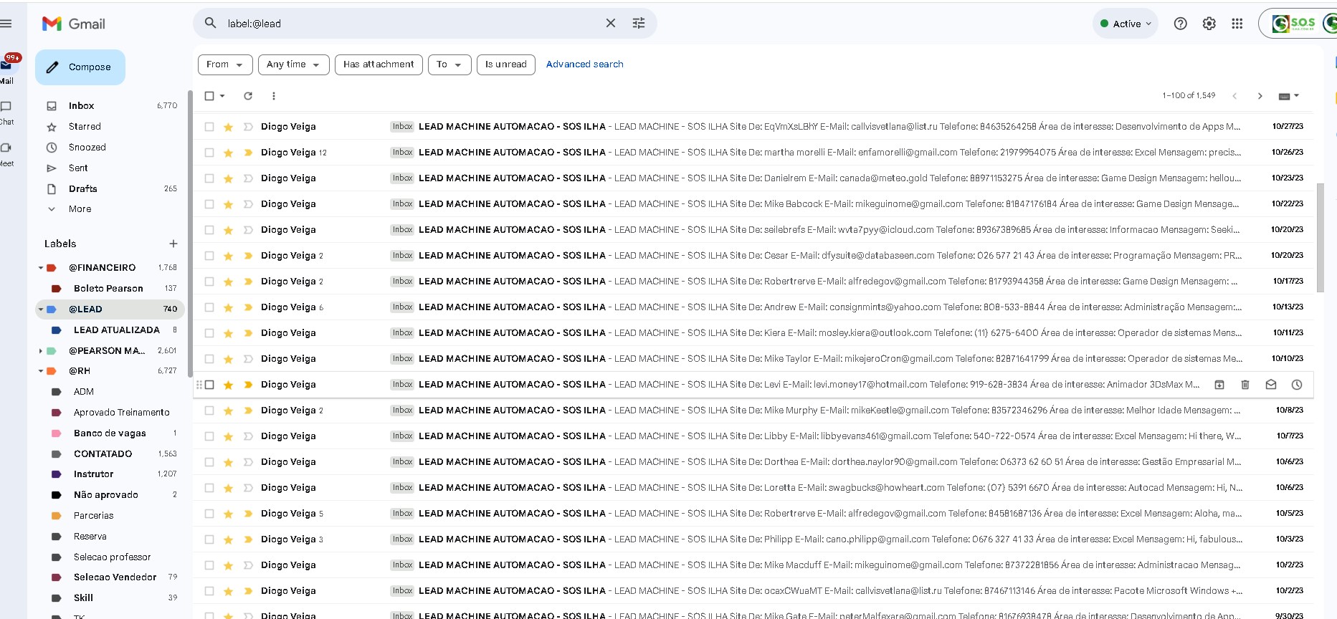Open the 'From' filter dropdown
The height and width of the screenshot is (619, 1337).
(224, 64)
